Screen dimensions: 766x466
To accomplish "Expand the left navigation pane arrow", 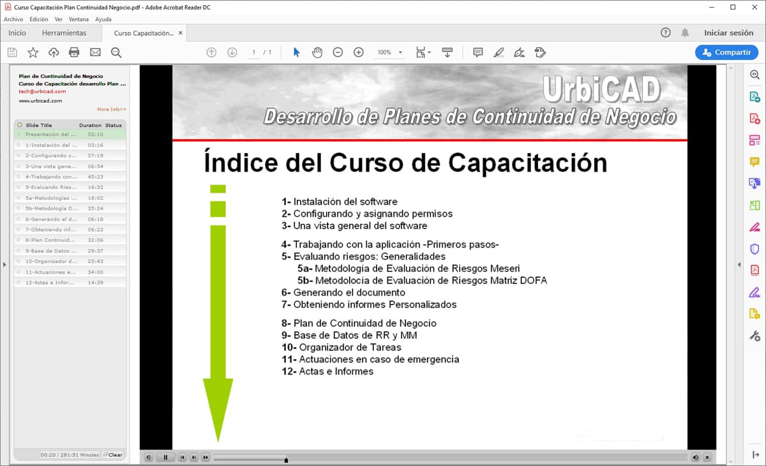I will 4,264.
